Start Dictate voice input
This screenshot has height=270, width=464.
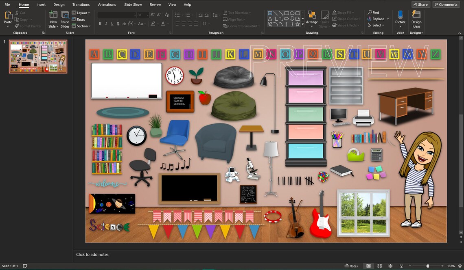pyautogui.click(x=400, y=17)
